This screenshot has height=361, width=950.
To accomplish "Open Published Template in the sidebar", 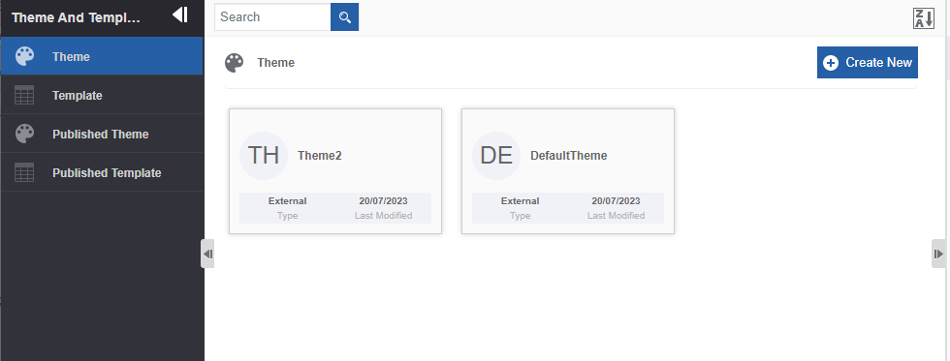I will coord(102,172).
